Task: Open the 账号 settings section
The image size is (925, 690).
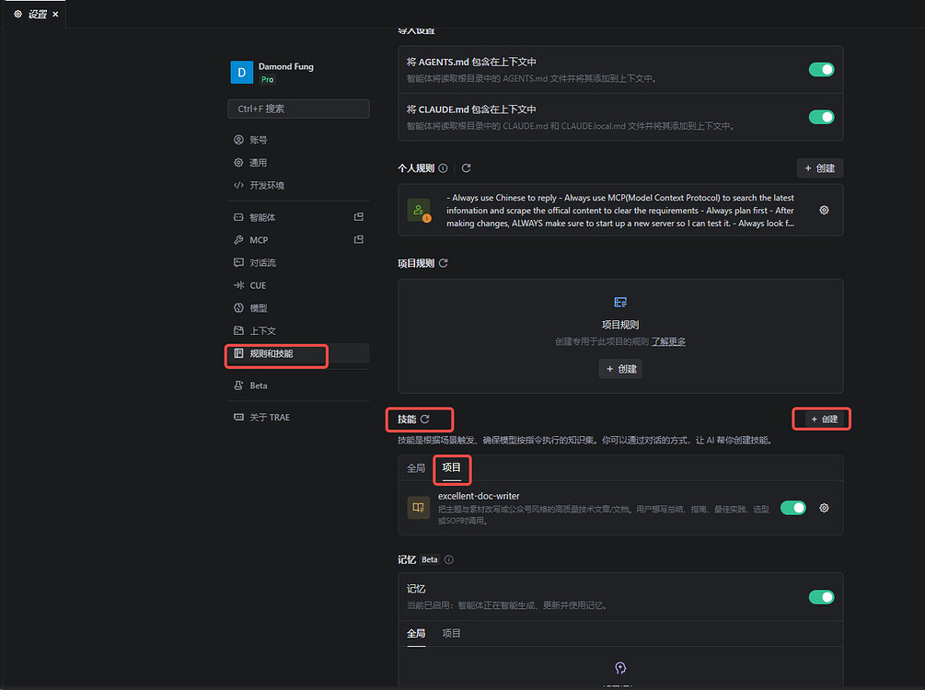Action: [298, 140]
